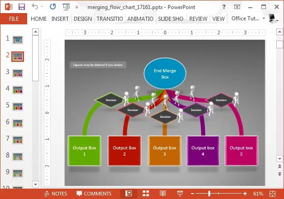
Task: Select slide 7 thumbnail
Action: coord(18,140)
